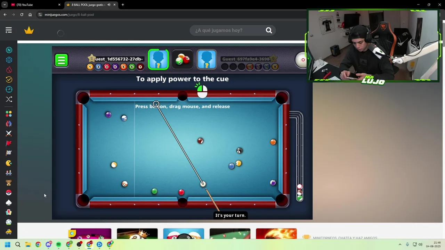Click the teddy bear category icon

coord(9,183)
